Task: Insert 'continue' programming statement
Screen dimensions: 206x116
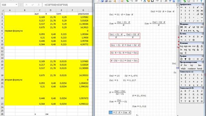Action: point(192,69)
